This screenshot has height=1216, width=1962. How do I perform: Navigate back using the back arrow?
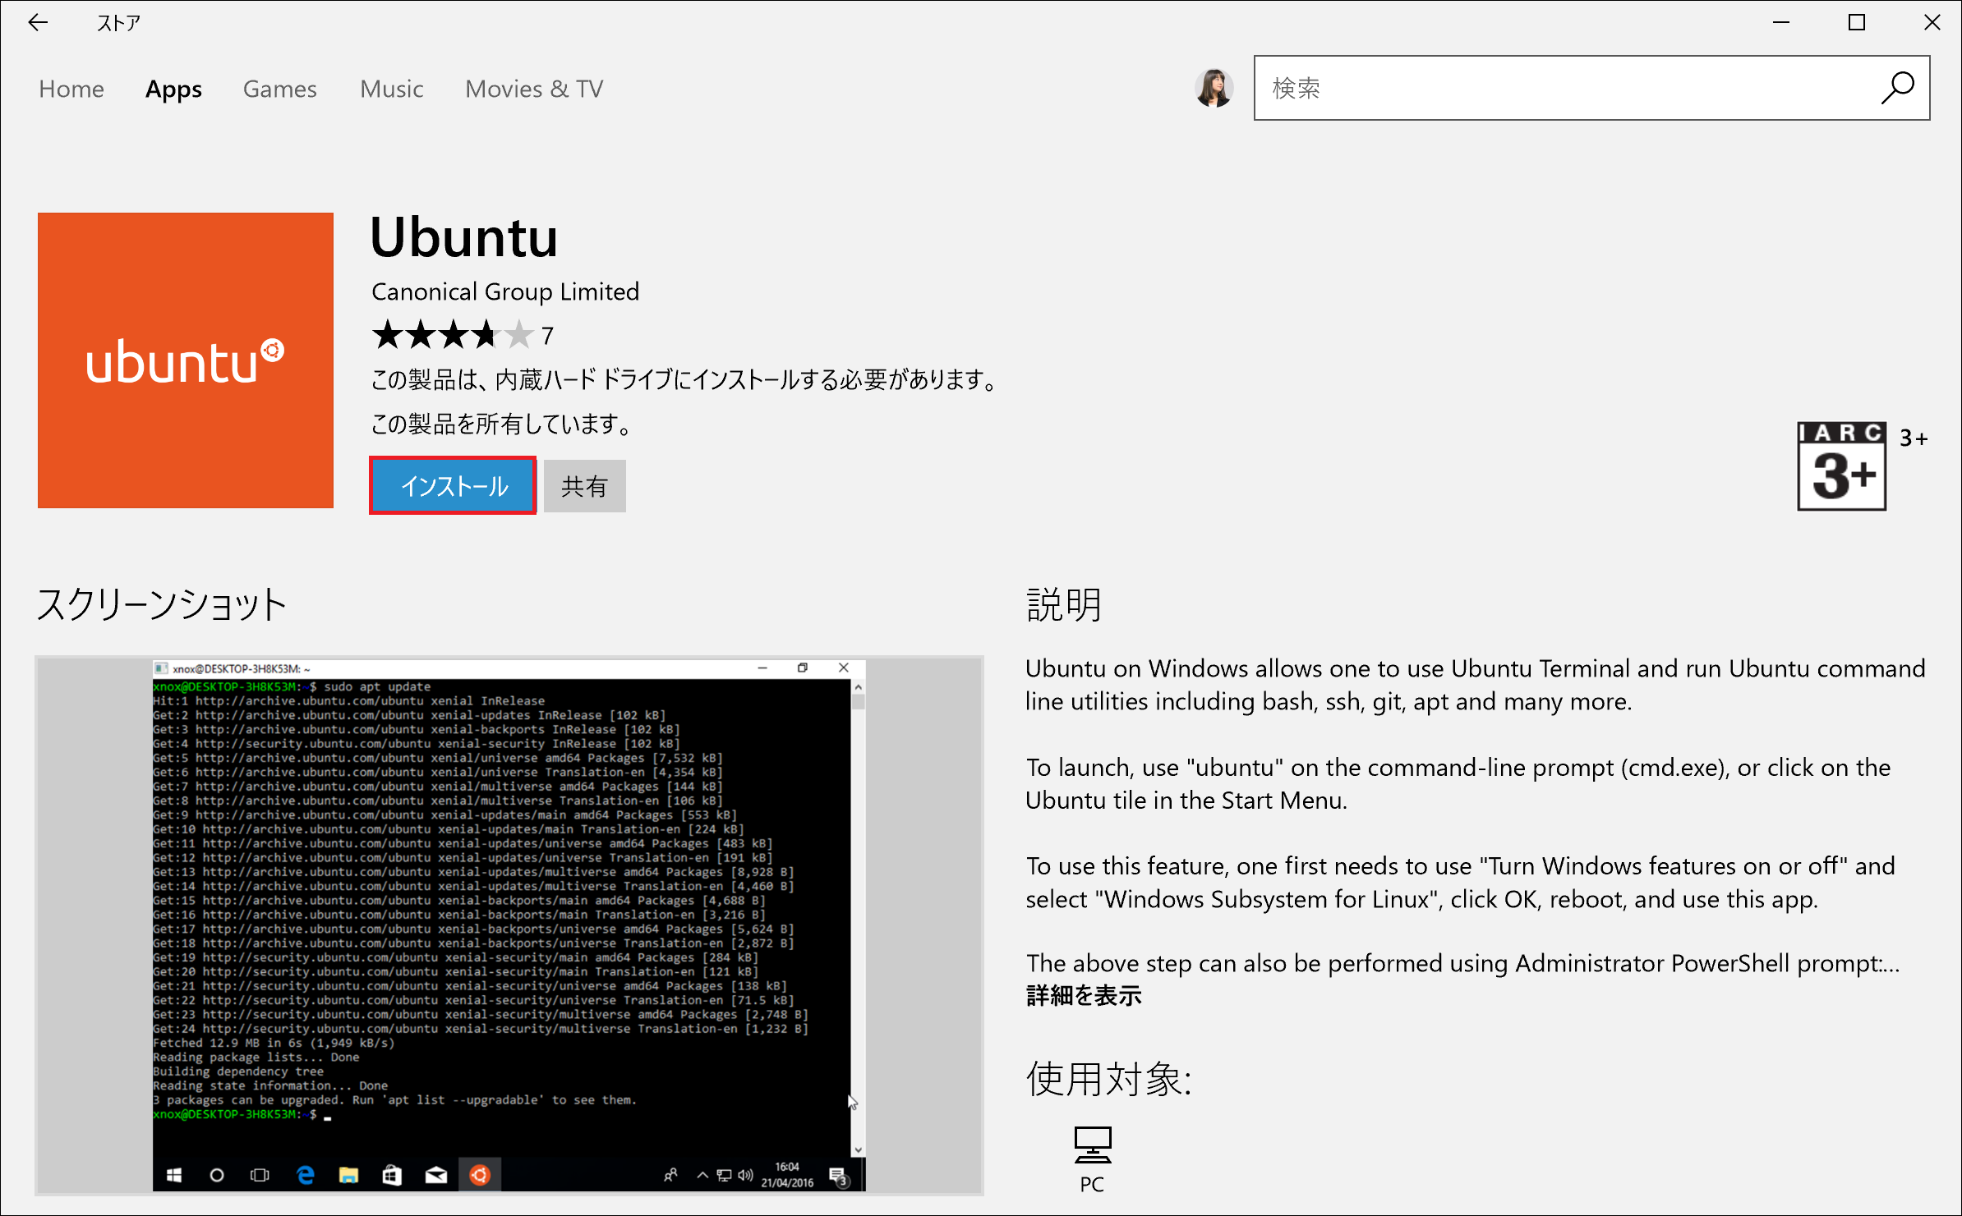(39, 22)
